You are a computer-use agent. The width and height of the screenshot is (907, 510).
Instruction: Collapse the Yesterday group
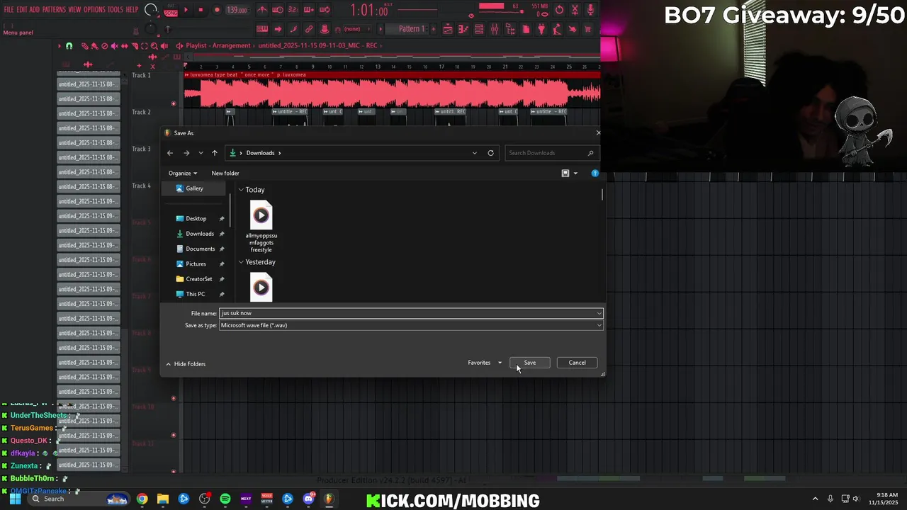(241, 262)
